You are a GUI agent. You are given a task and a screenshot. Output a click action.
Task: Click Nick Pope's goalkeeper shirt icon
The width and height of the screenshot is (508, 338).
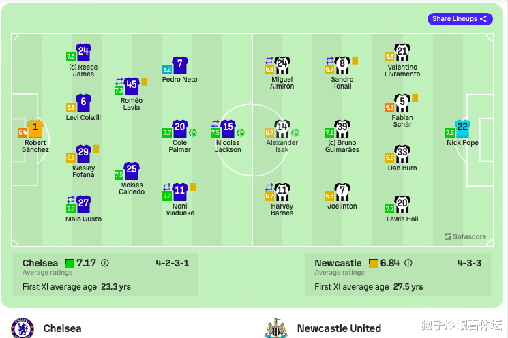click(462, 129)
